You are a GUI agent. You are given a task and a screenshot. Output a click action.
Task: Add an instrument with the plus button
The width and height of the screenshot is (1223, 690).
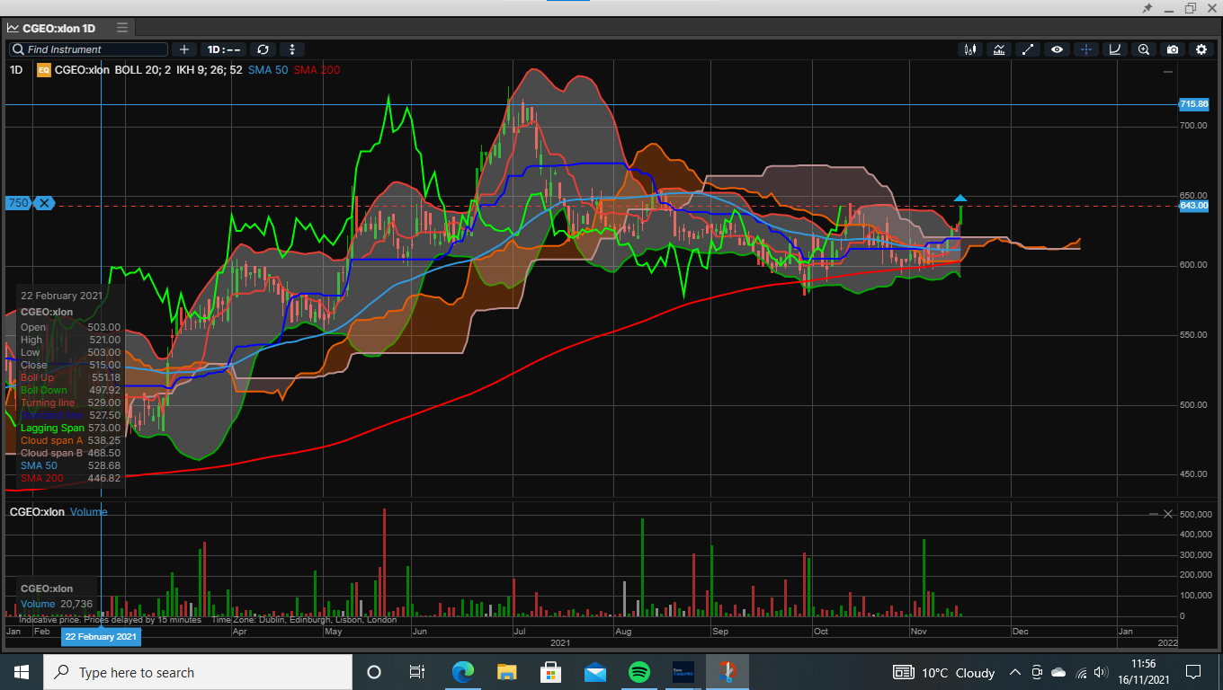[x=184, y=49]
